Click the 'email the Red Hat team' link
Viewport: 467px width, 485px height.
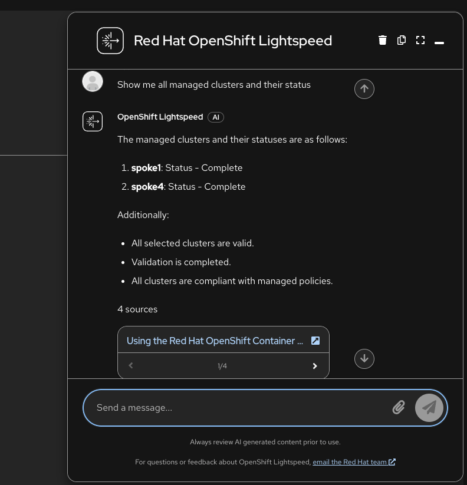[x=354, y=462]
